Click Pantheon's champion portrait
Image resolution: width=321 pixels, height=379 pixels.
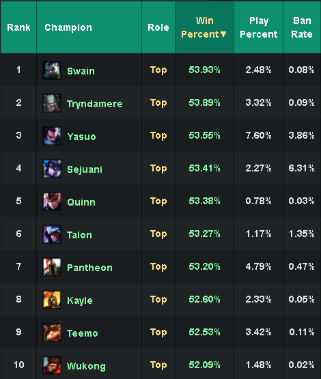pos(52,267)
